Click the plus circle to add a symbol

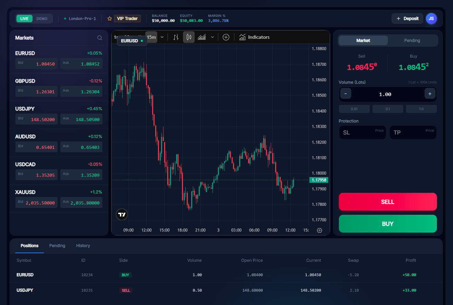[226, 37]
